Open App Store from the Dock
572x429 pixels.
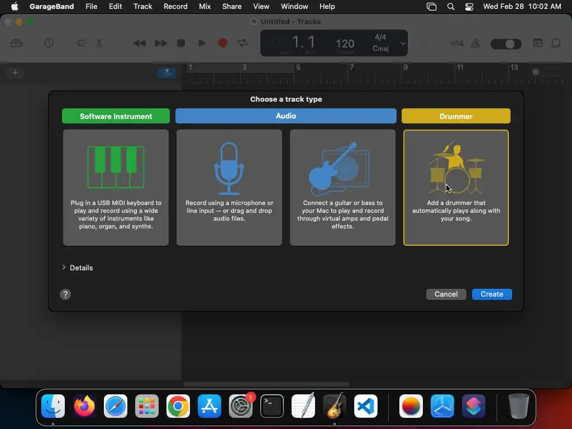click(209, 406)
